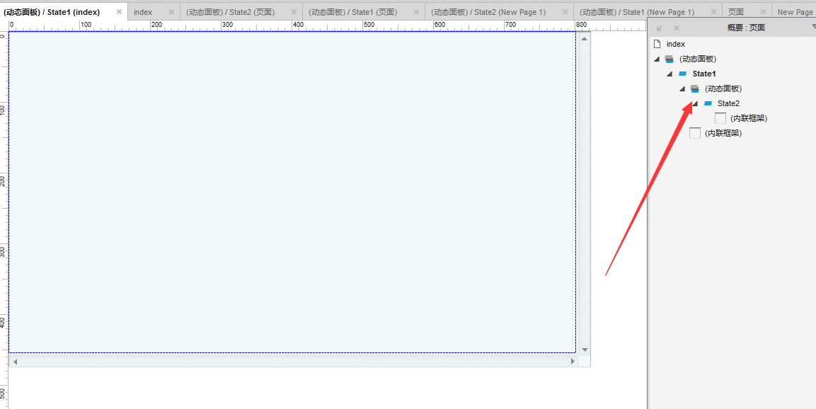Viewport: 816px width, 409px height.
Task: Close the (动态面板) / State2 (页面) tab
Action: (294, 11)
